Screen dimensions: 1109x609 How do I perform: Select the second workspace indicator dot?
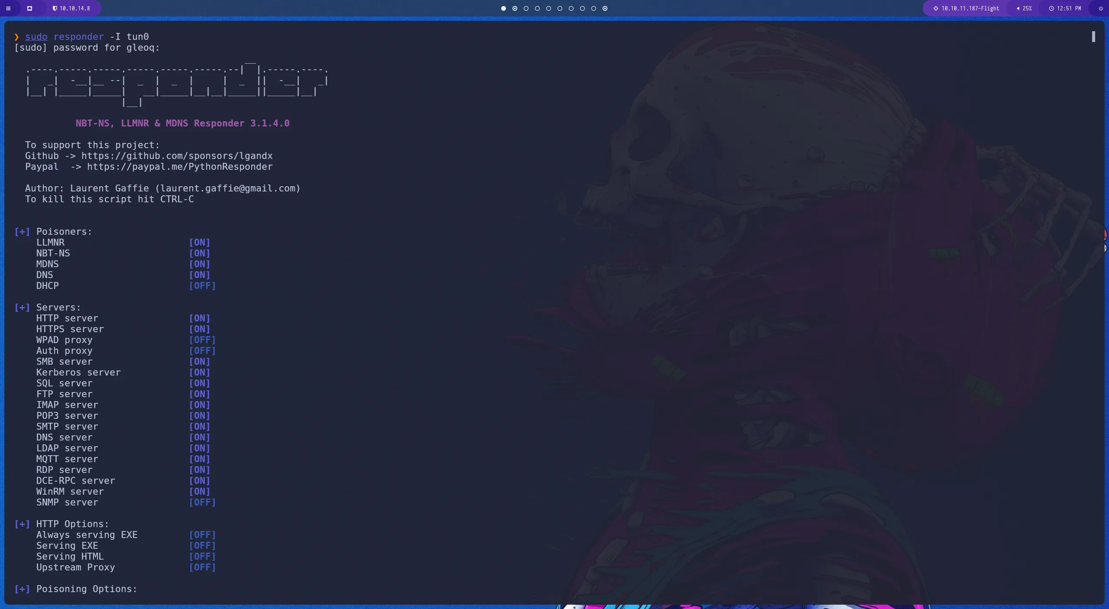514,8
